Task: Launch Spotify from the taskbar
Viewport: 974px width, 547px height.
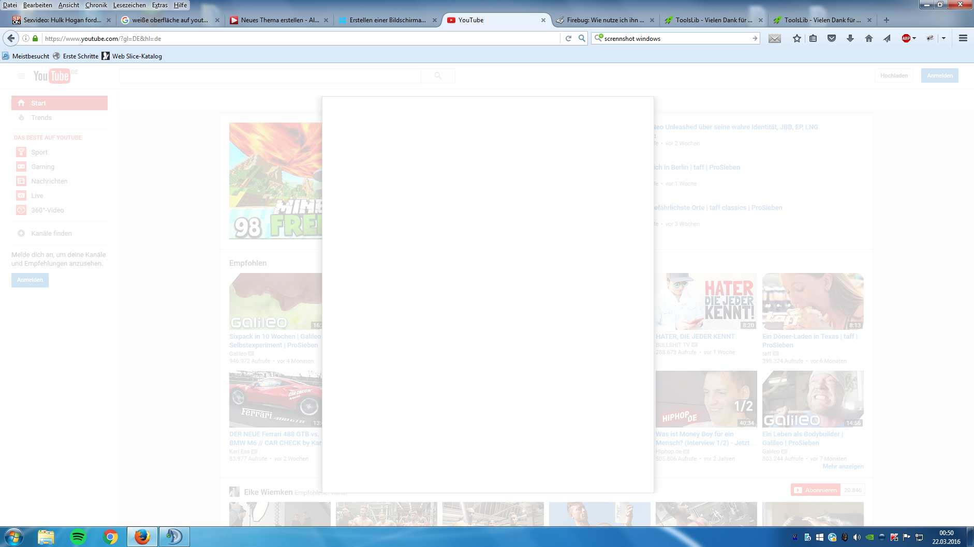Action: pos(78,537)
